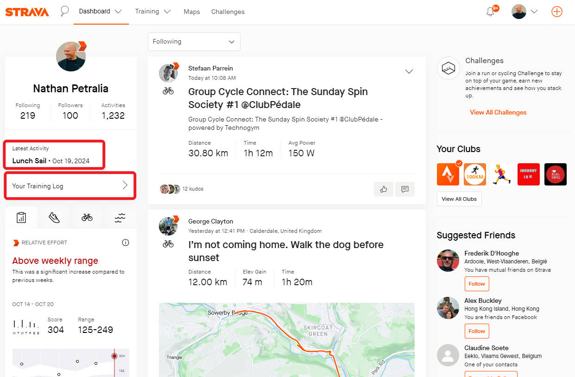Screen dimensions: 575x377
Task: Give kudos to Stefaan Parrein's ride
Action: click(384, 189)
